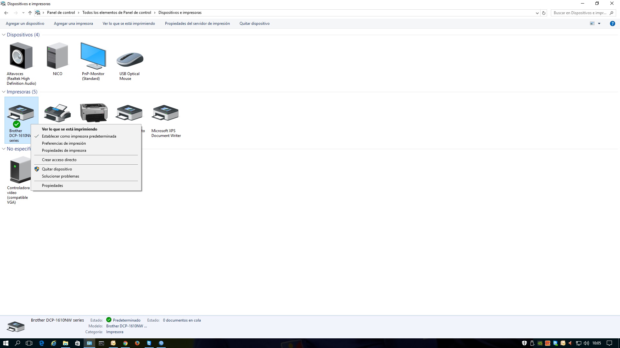Click the Controladora de vídeo device icon
Viewport: 620px width, 348px height.
coord(19,170)
